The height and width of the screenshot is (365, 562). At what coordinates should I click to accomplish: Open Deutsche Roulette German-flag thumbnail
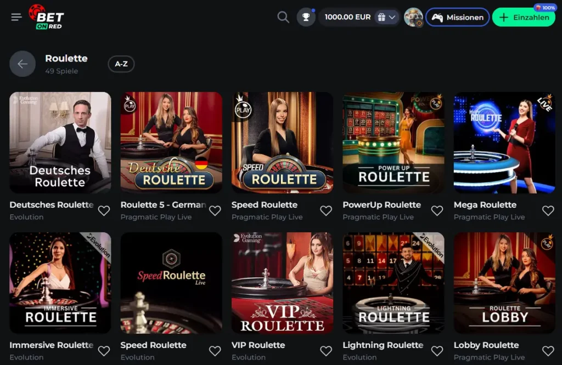[171, 143]
